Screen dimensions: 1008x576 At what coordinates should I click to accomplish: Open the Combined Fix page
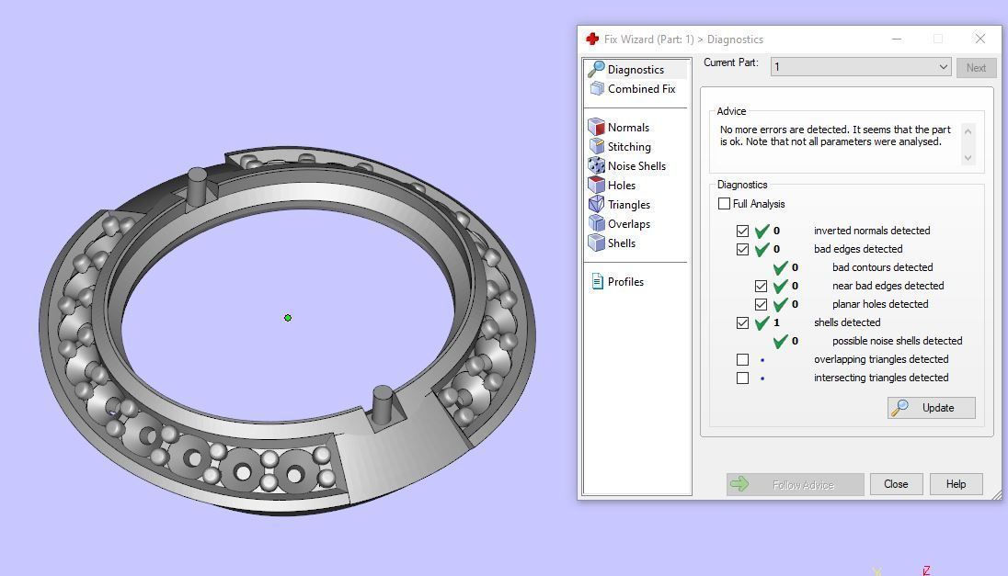point(642,88)
